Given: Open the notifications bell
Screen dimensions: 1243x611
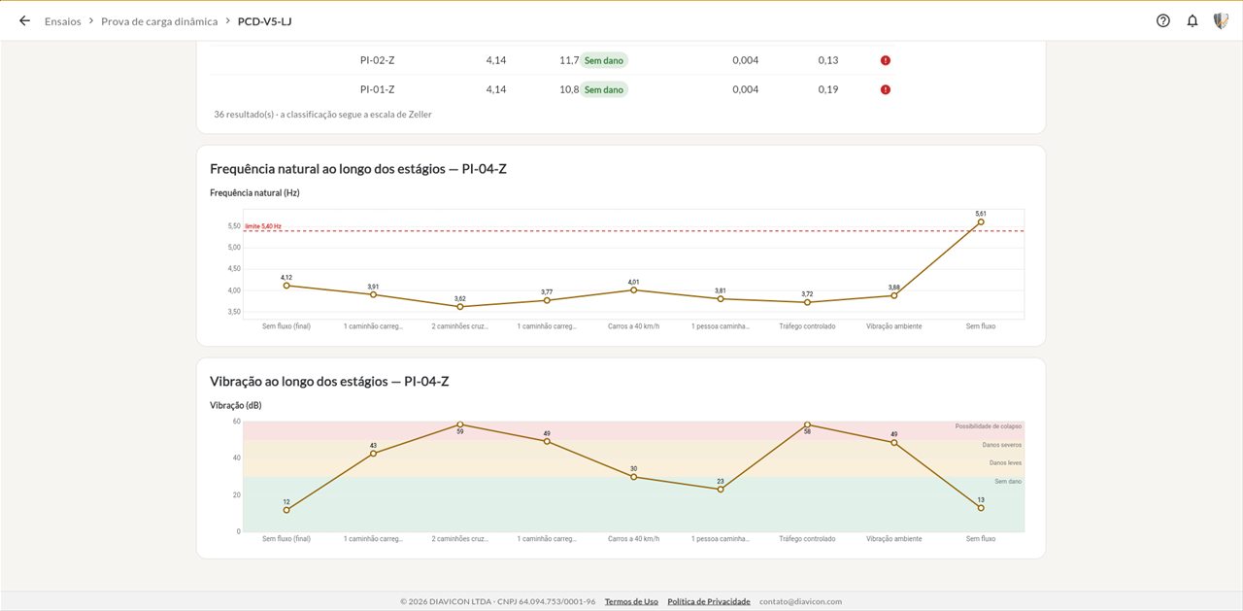Looking at the screenshot, I should coord(1193,20).
